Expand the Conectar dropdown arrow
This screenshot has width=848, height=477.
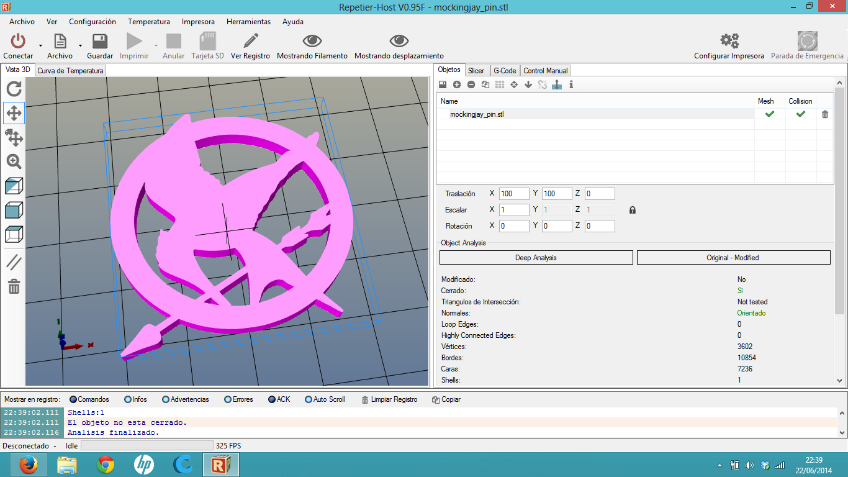point(40,45)
